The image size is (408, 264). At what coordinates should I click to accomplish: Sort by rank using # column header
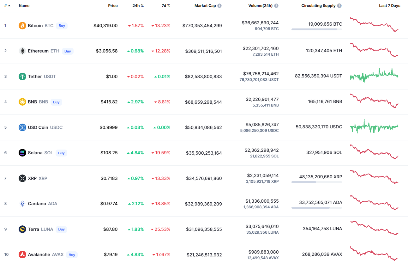[7, 6]
